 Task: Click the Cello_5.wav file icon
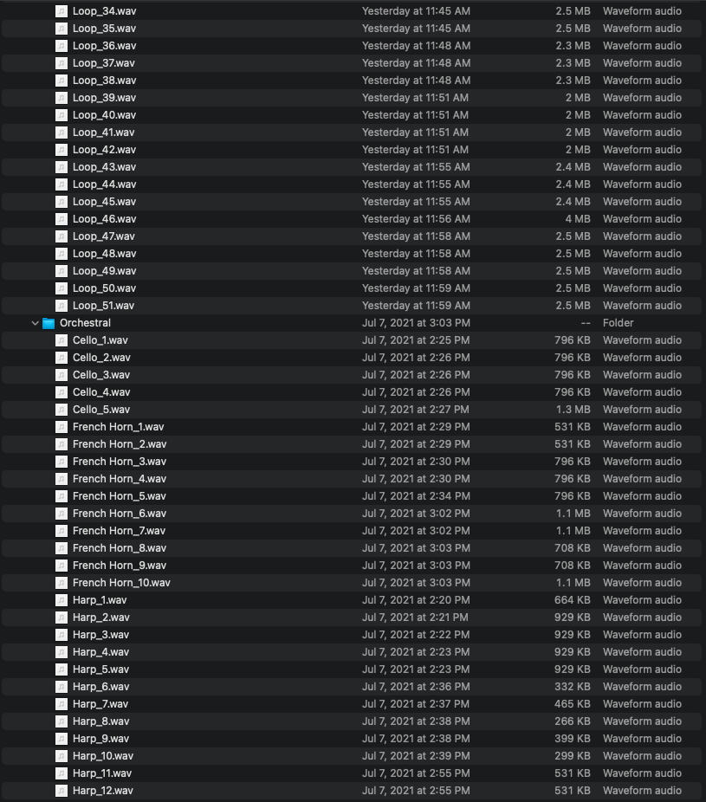(x=62, y=410)
